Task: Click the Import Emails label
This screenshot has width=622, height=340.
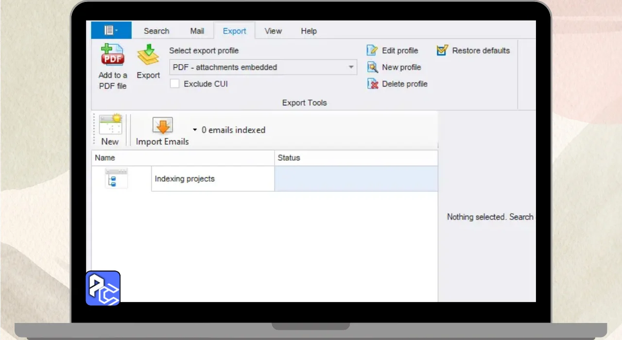Action: click(x=162, y=142)
